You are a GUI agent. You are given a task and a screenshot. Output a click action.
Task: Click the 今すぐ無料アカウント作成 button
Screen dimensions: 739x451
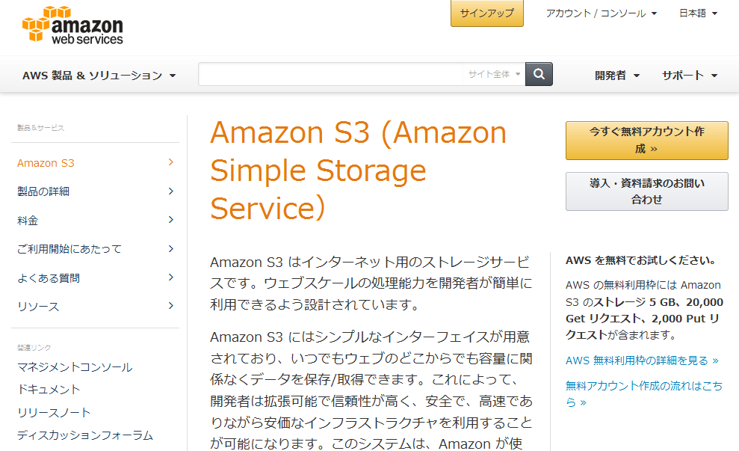(646, 140)
